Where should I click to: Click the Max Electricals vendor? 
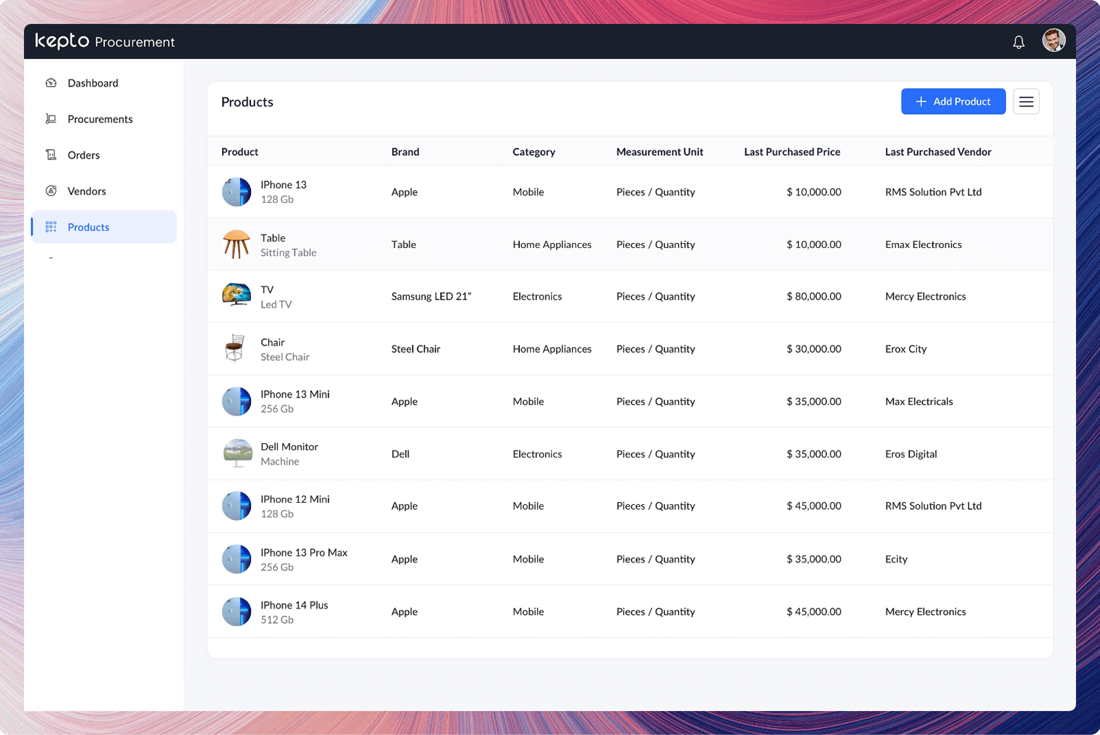coord(918,402)
